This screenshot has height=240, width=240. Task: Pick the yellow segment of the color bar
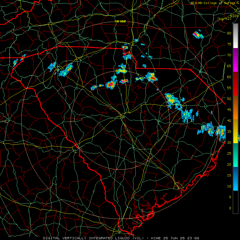235,131
